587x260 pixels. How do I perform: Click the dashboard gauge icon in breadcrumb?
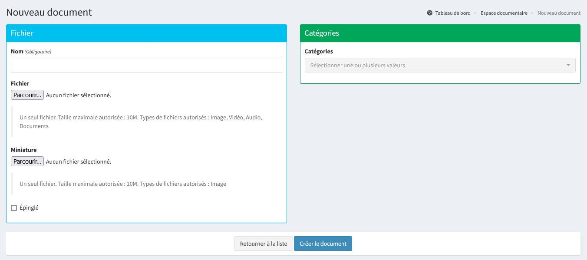click(x=430, y=13)
